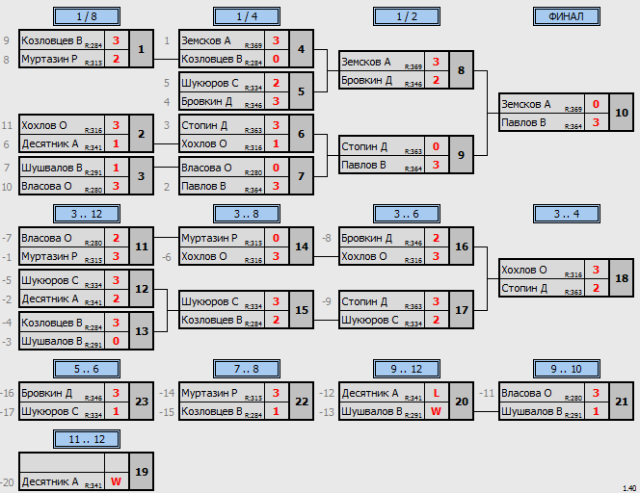Click Хохлов О in match 2
This screenshot has width=640, height=493.
tap(44, 125)
